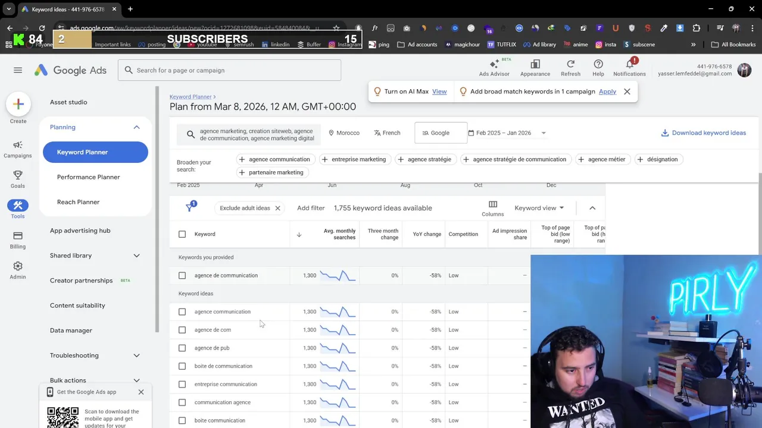The width and height of the screenshot is (762, 428).
Task: Check the 'communication agence' keyword row
Action: pyautogui.click(x=182, y=402)
